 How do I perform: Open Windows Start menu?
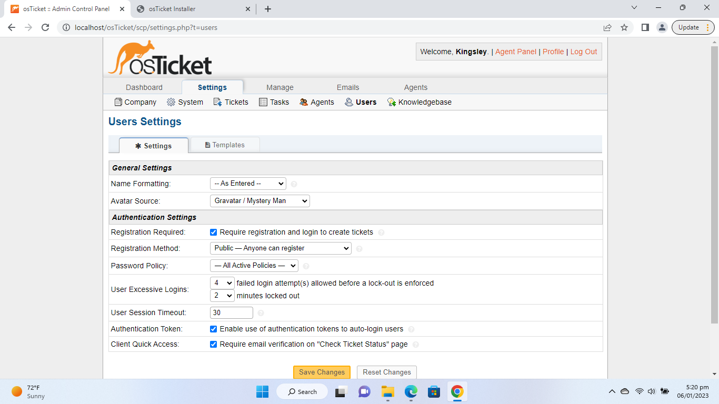pos(262,391)
